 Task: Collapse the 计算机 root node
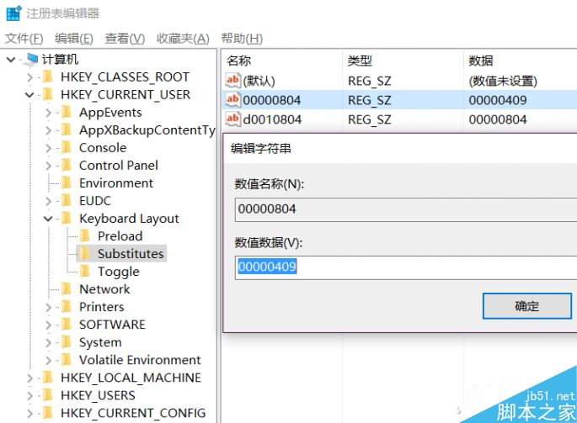tap(11, 60)
